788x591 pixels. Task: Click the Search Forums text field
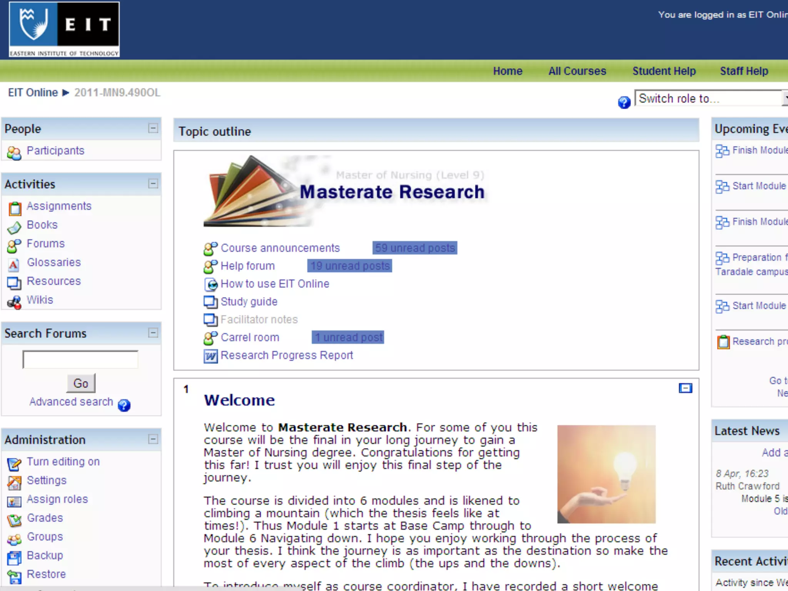[80, 360]
